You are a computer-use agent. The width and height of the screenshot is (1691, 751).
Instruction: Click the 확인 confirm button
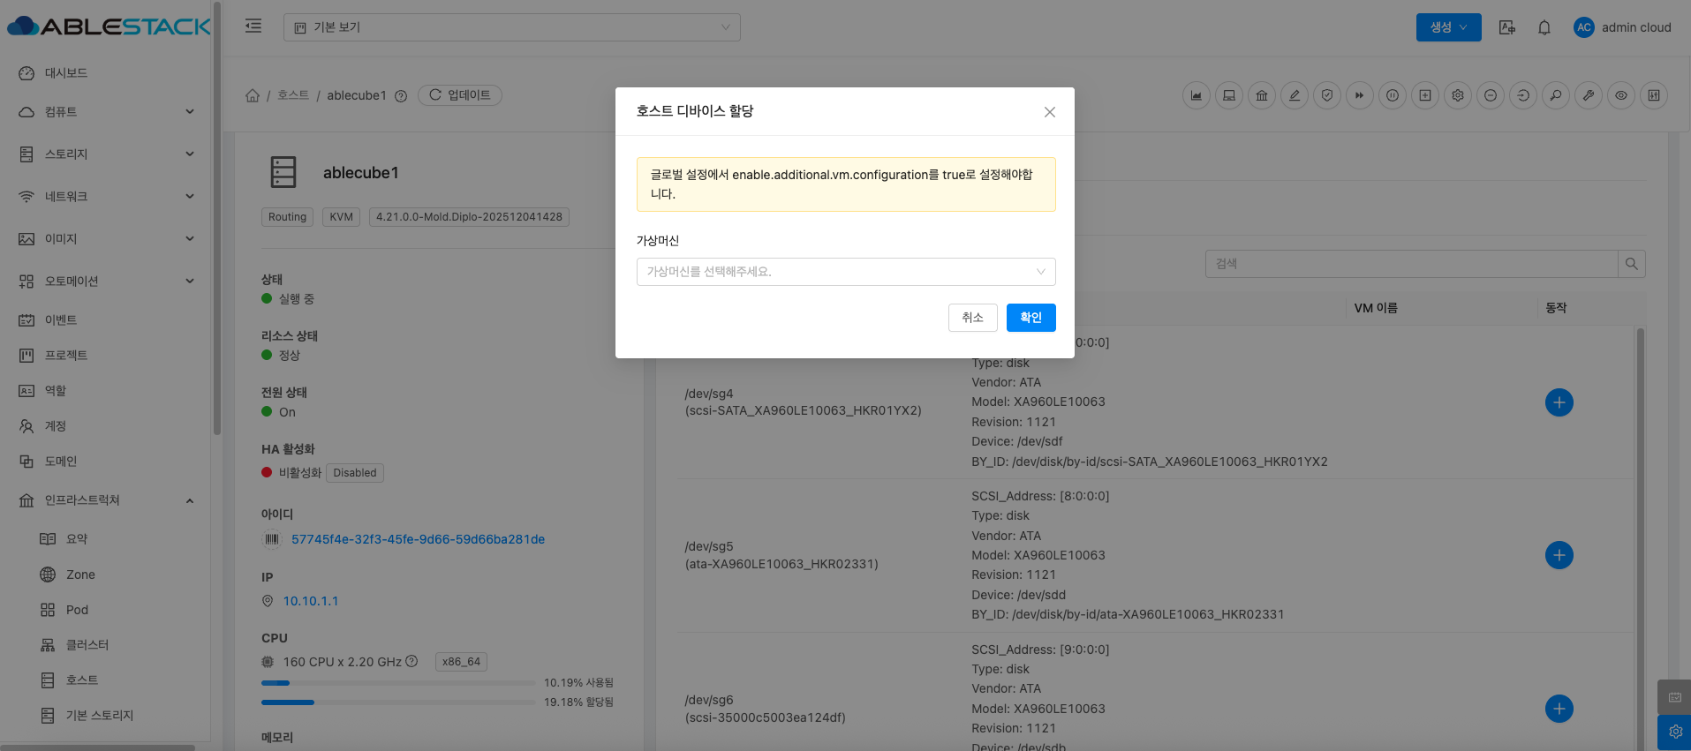tap(1030, 318)
